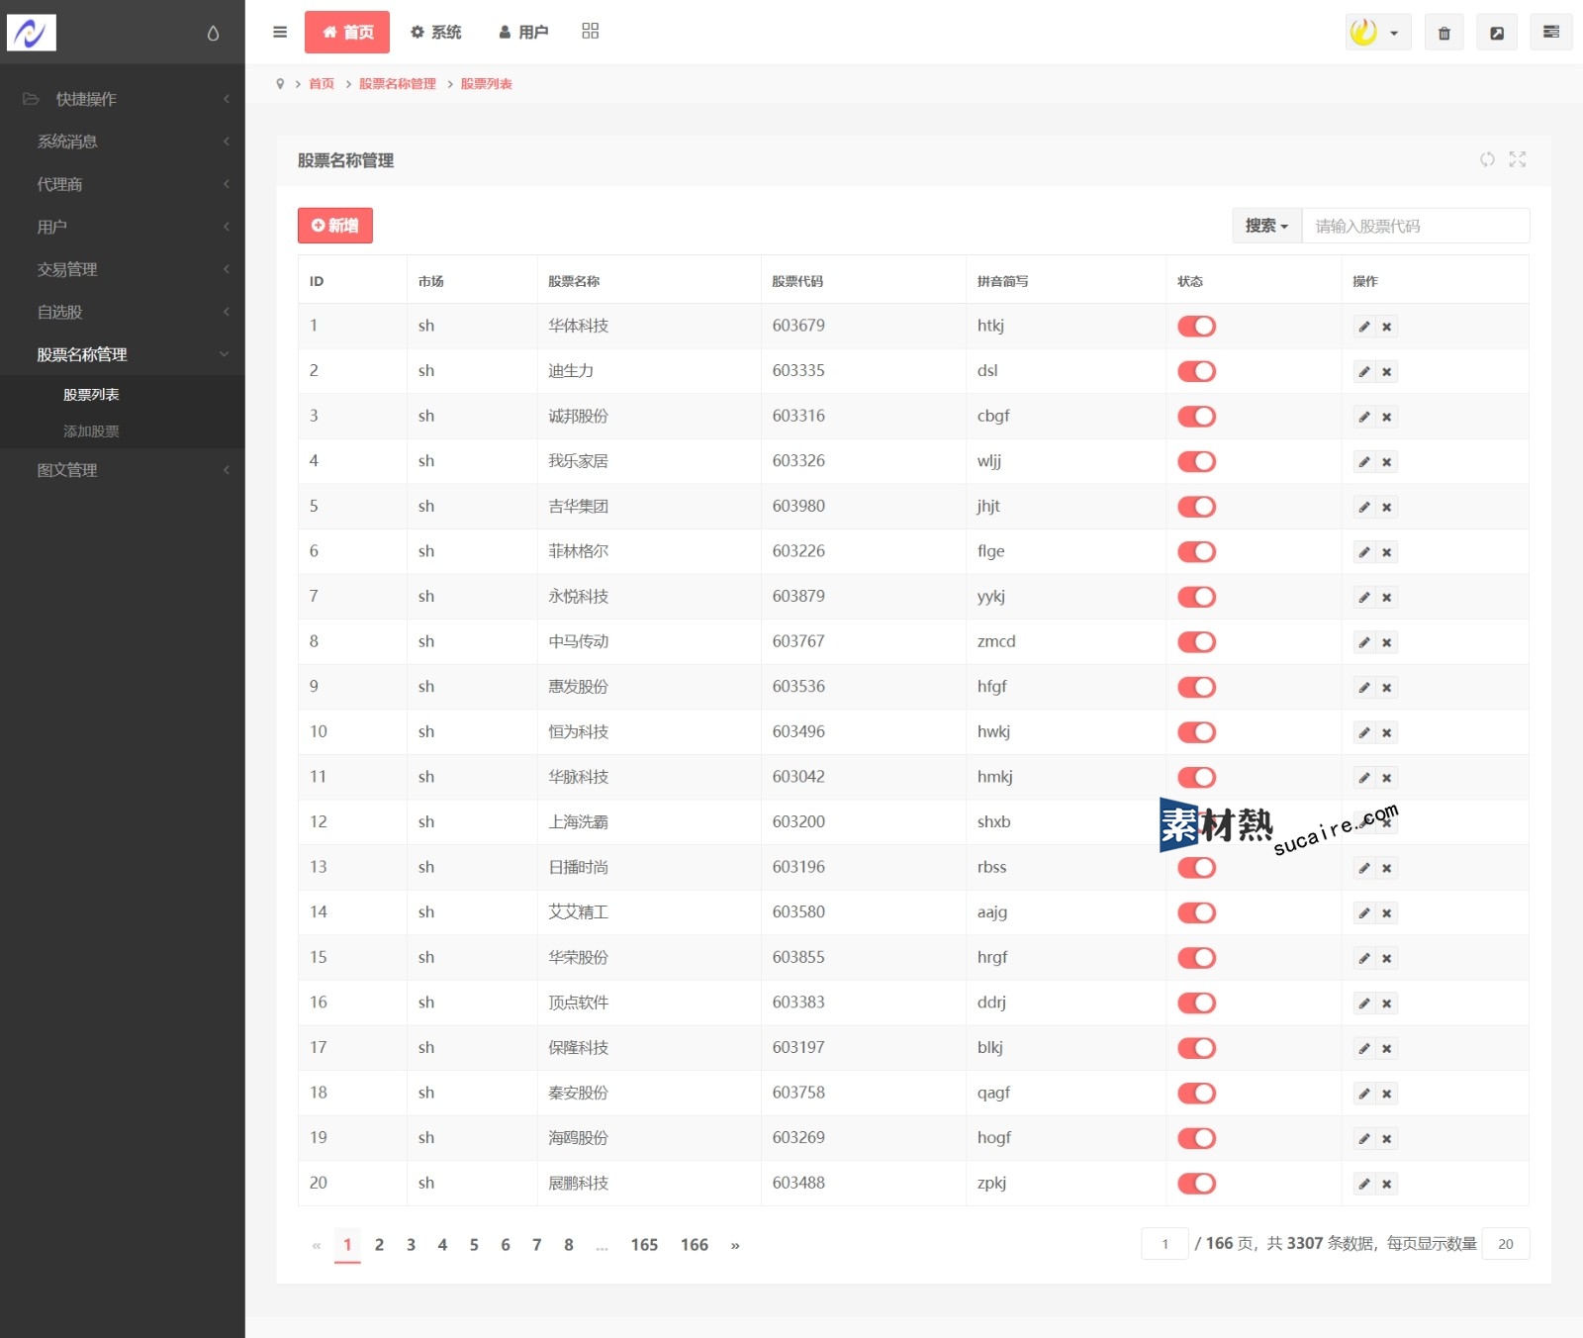Select the 用户 top navigation tab

tap(523, 32)
